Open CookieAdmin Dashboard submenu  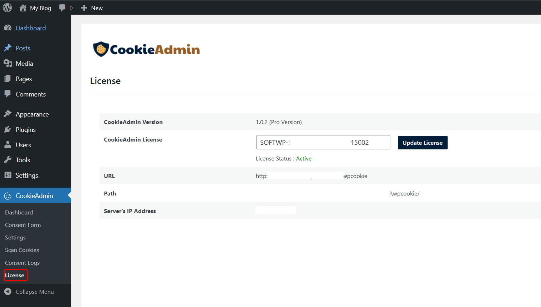19,212
